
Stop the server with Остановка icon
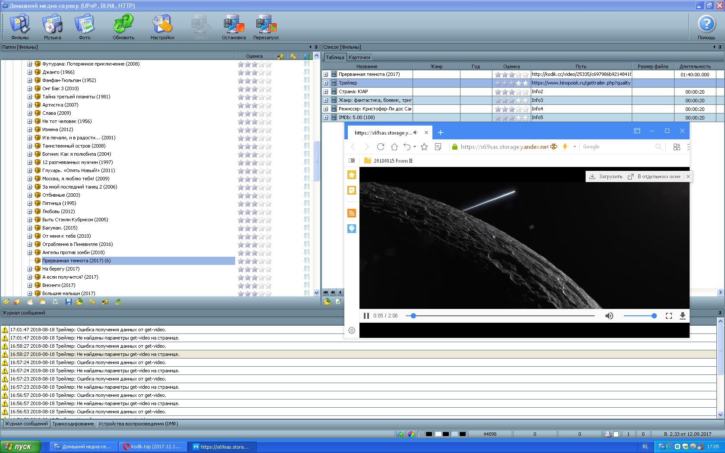pyautogui.click(x=233, y=27)
